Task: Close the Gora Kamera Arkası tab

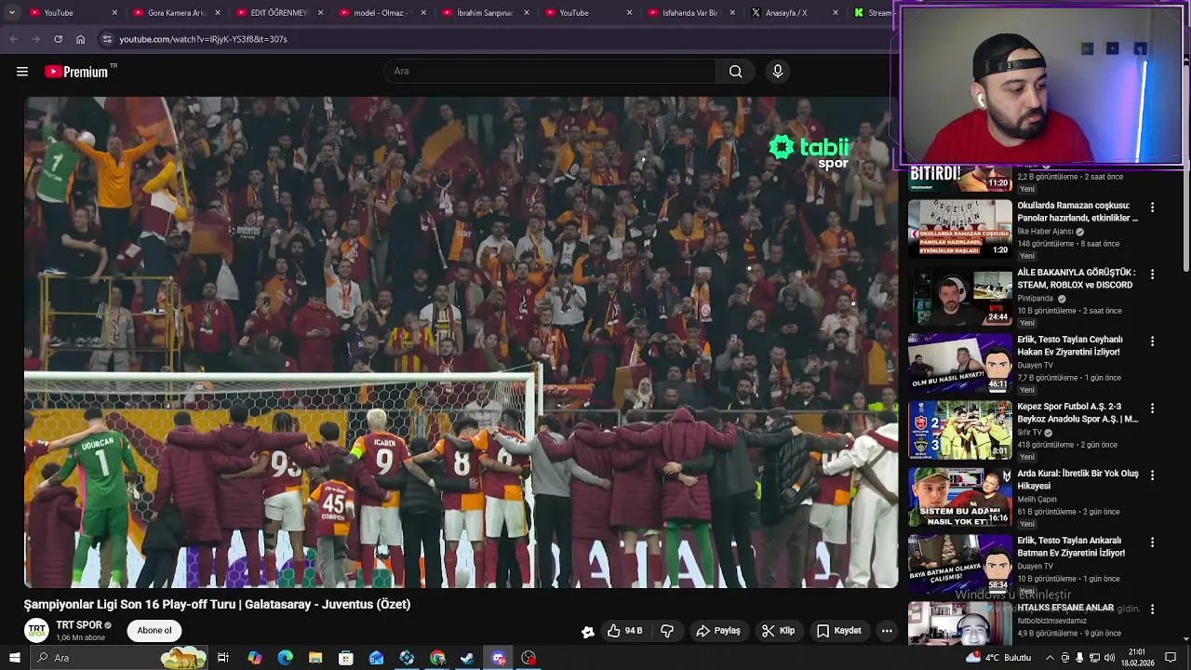Action: click(x=218, y=13)
